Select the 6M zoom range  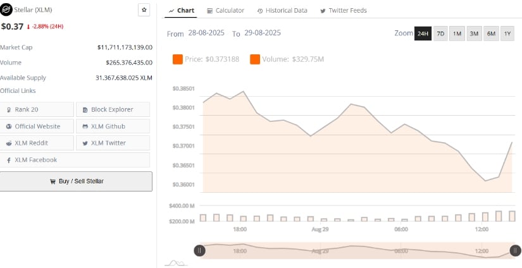coord(491,33)
